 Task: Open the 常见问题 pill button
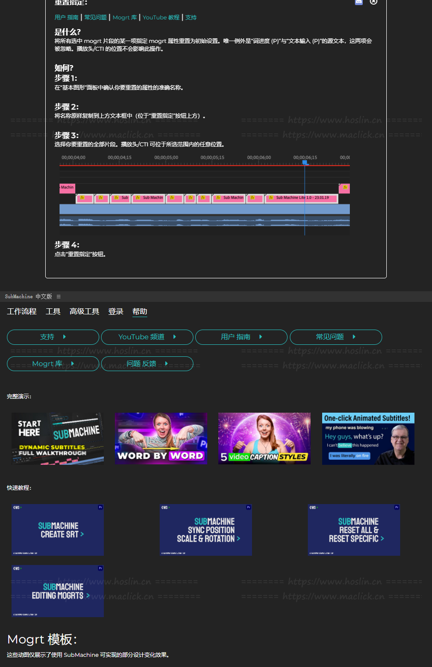(336, 337)
